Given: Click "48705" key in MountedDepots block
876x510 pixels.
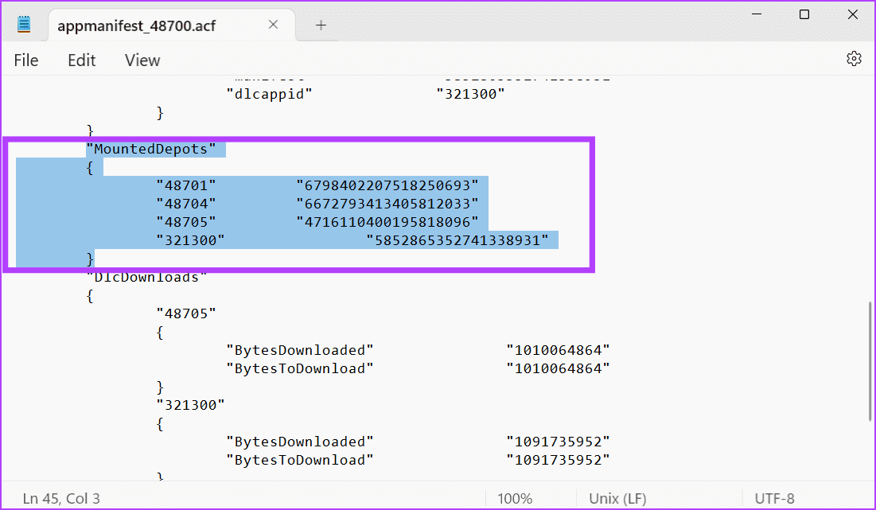Looking at the screenshot, I should [x=186, y=222].
